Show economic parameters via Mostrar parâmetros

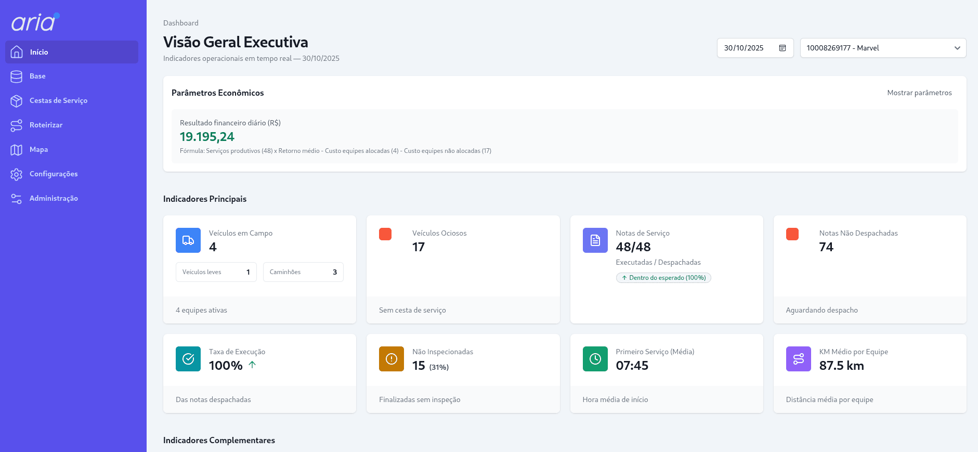coord(919,93)
